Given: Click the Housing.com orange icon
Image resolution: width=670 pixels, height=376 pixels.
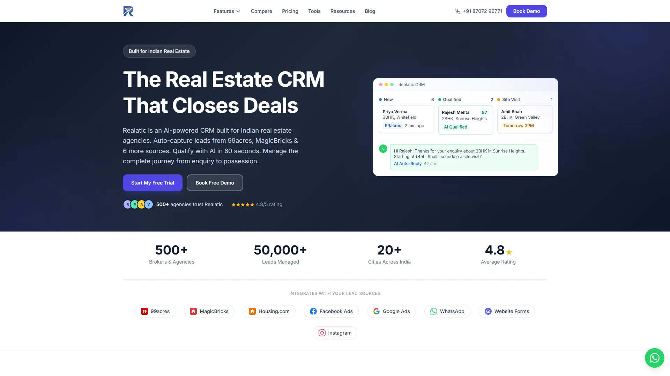Looking at the screenshot, I should pyautogui.click(x=252, y=311).
